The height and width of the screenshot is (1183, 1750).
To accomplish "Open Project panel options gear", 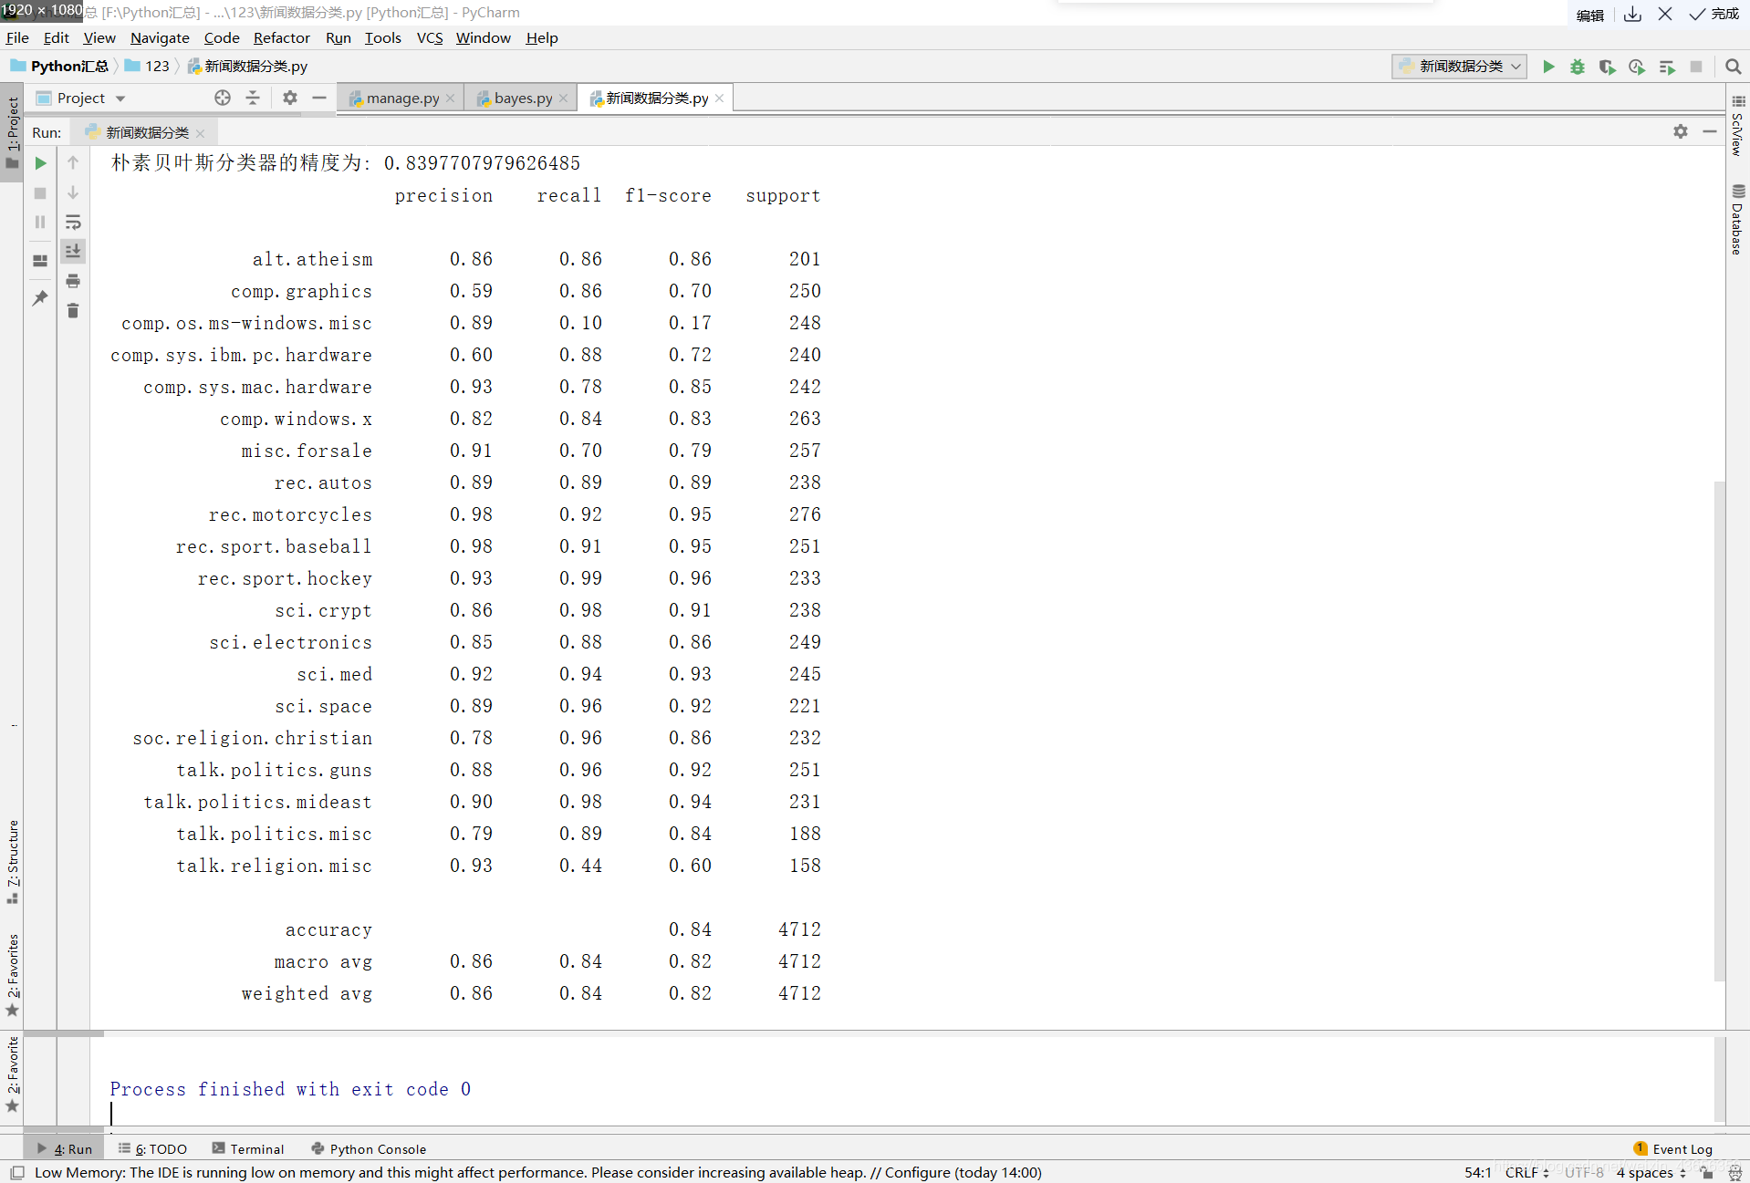I will point(290,98).
